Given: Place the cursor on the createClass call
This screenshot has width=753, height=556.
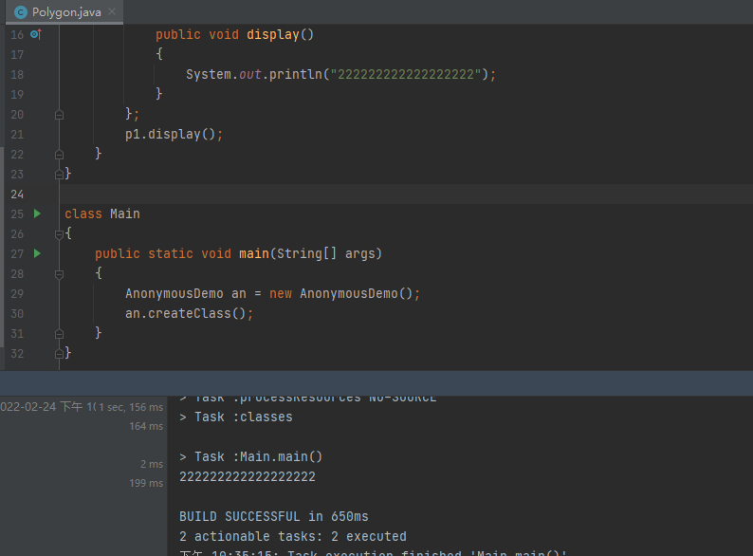Looking at the screenshot, I should (189, 313).
